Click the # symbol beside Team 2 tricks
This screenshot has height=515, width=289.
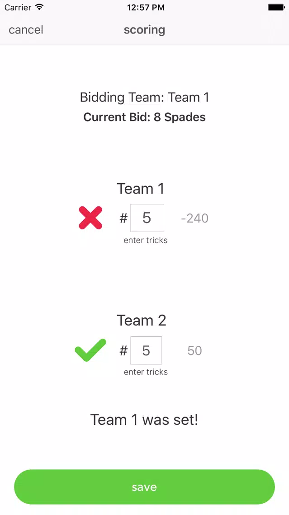point(123,350)
